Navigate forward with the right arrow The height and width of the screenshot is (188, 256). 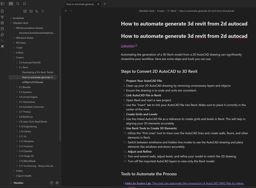click(x=71, y=11)
